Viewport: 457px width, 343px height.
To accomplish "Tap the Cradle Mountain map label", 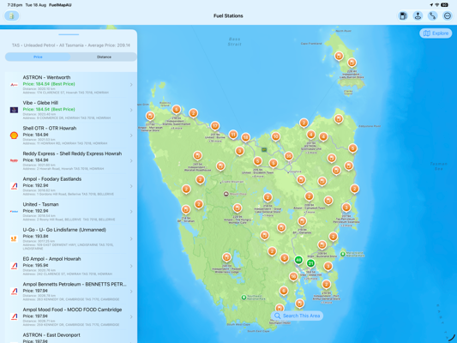I will click(x=232, y=182).
